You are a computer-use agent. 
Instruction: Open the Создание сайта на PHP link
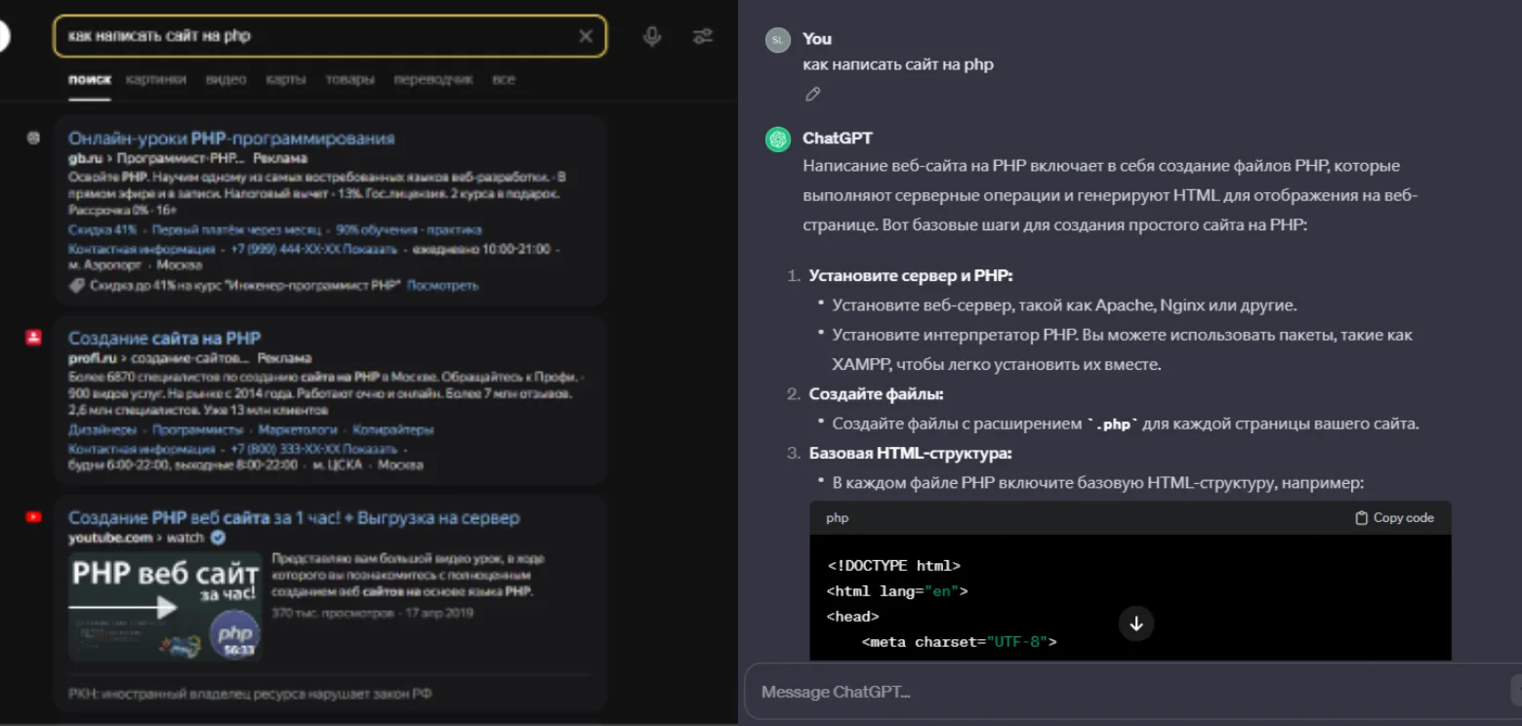point(164,339)
